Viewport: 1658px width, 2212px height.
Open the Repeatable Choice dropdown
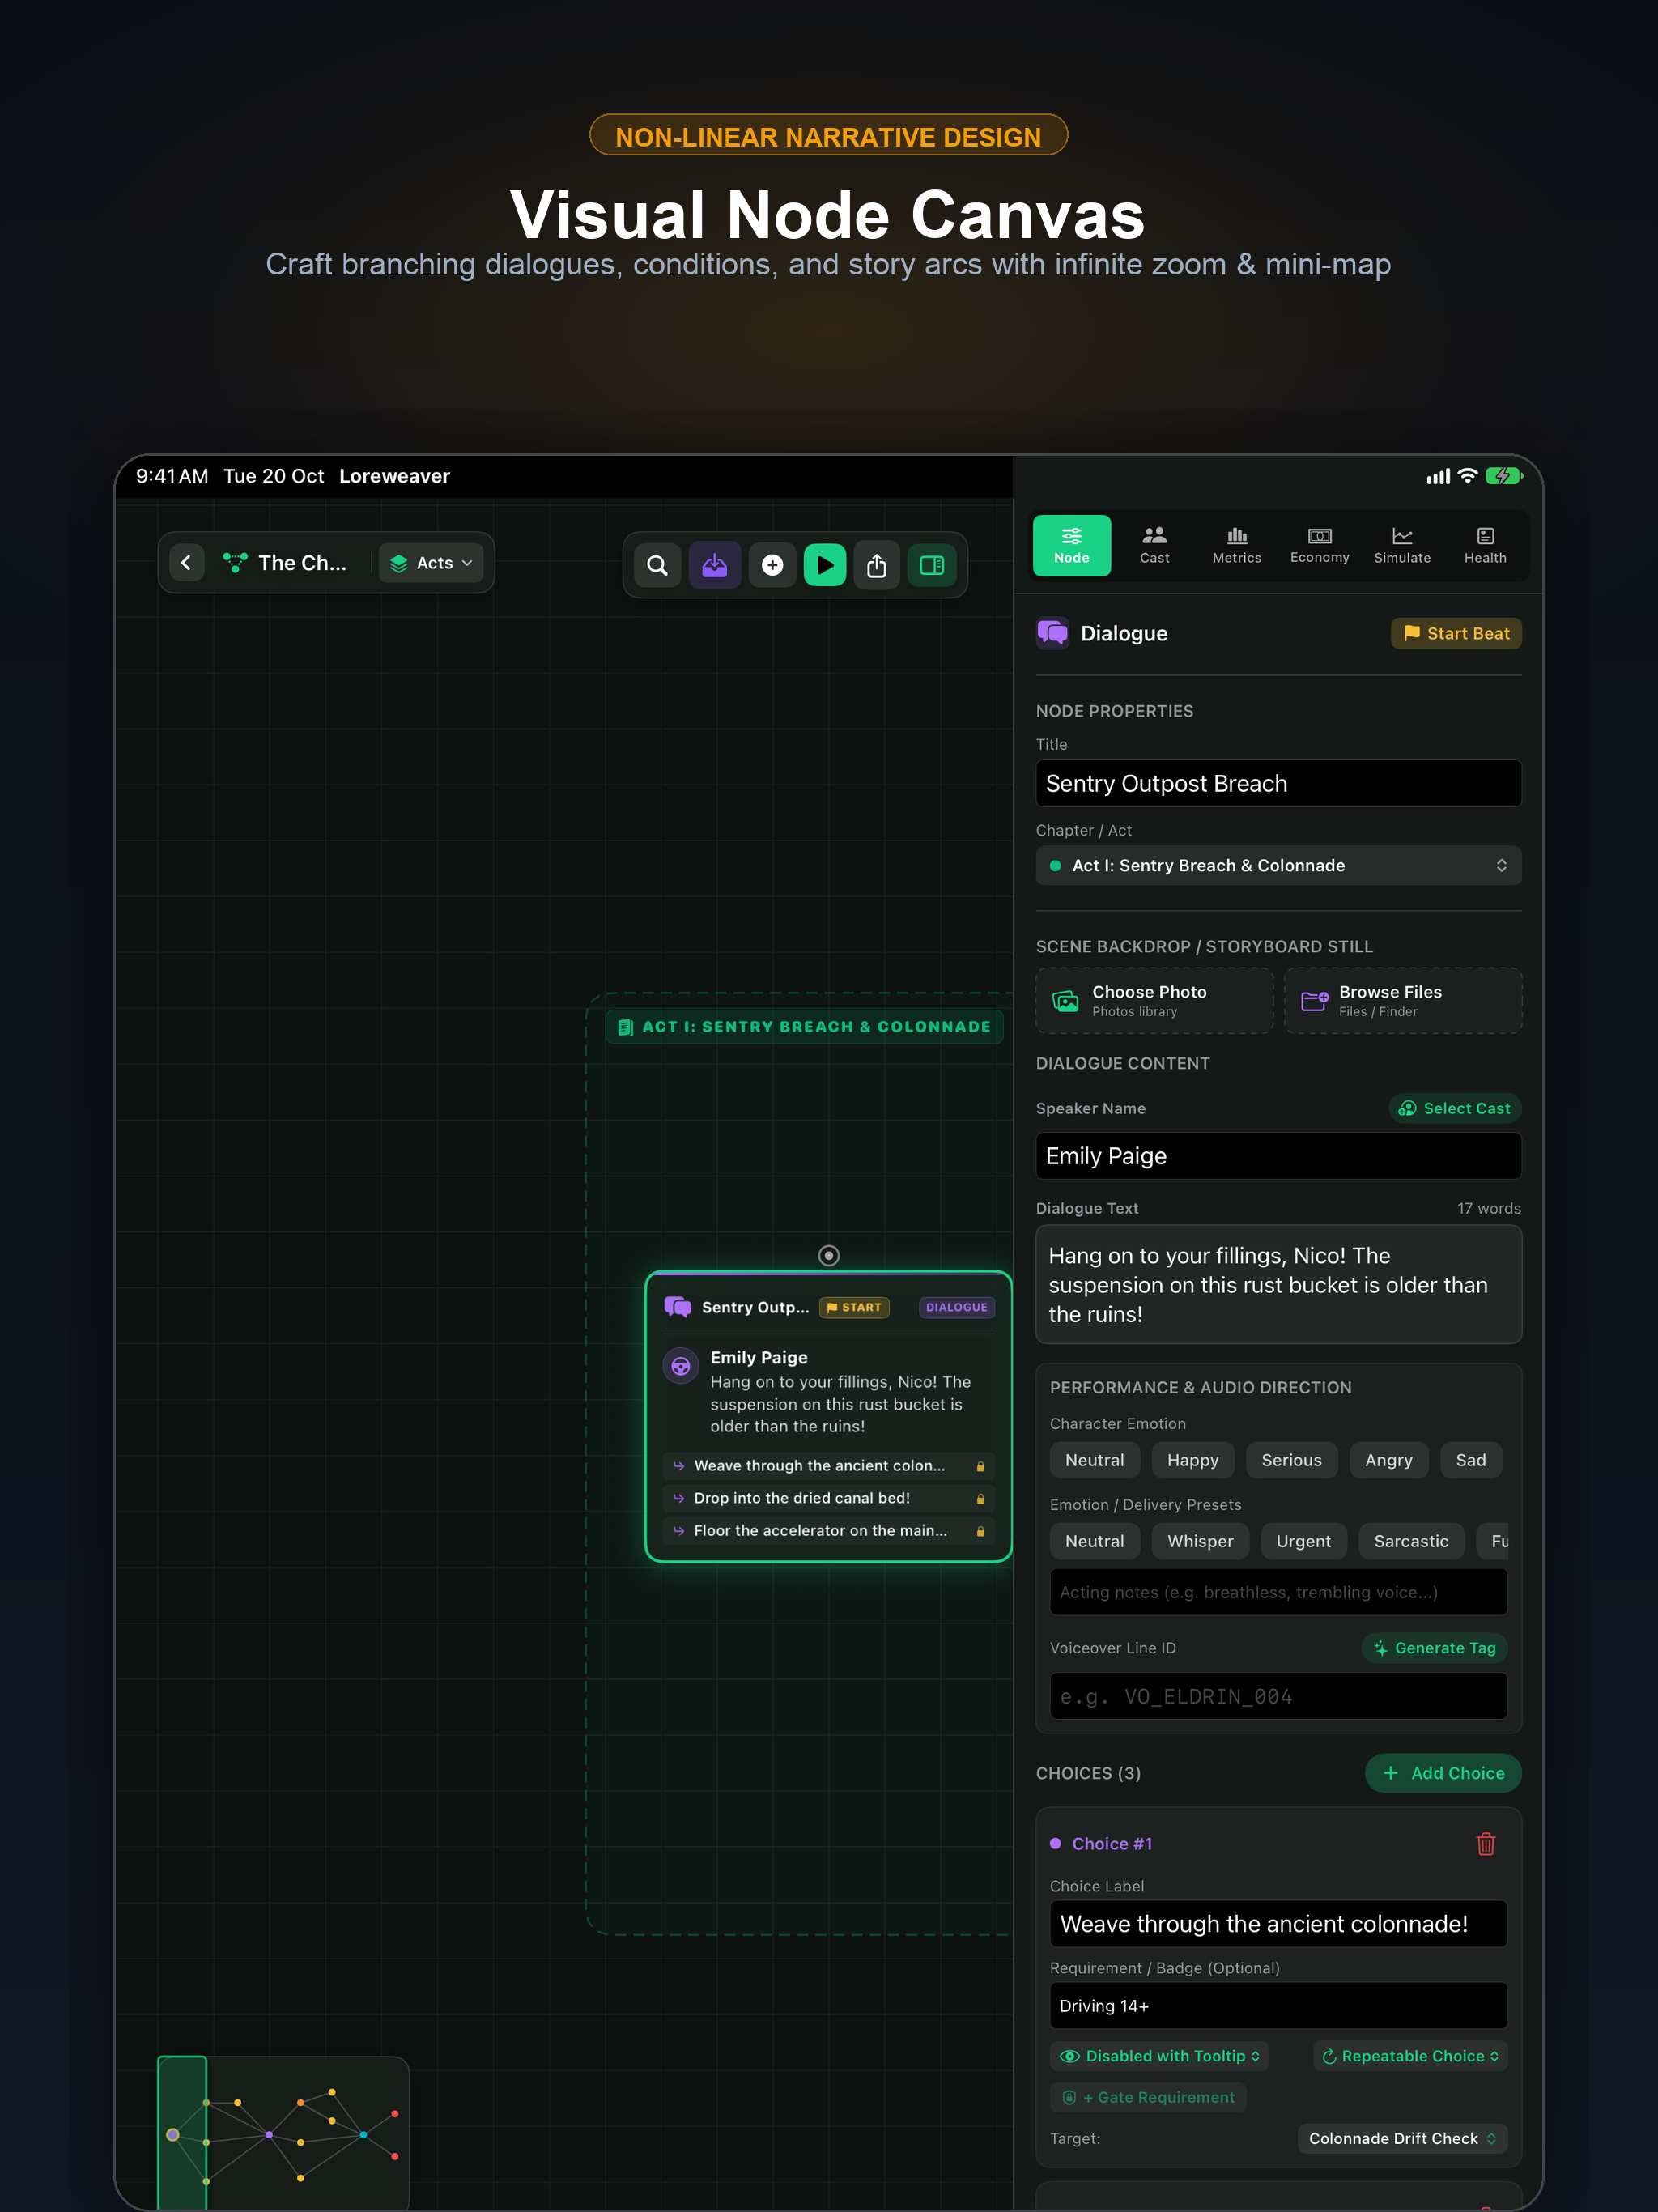point(1410,2056)
